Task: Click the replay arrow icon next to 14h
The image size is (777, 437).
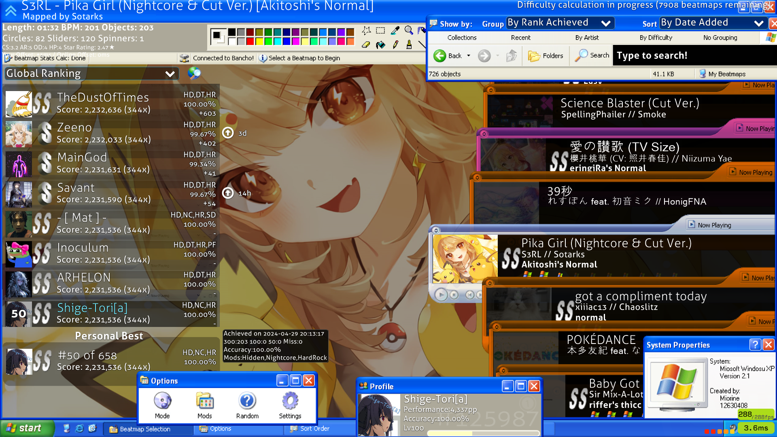Action: click(228, 193)
